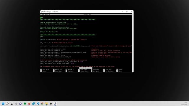
Task: Click the "Good practice to clean up" comment
Action: tap(63, 60)
